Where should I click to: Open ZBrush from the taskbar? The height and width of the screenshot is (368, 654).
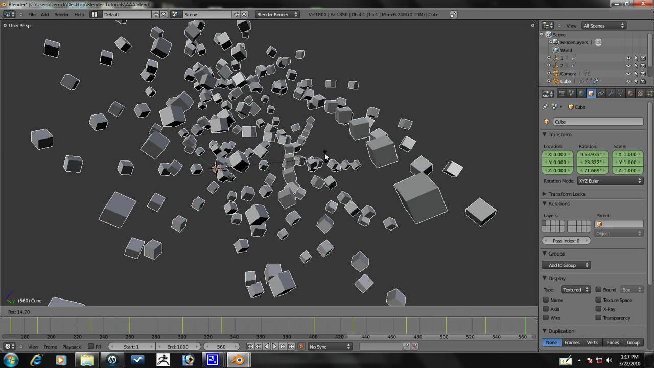point(163,360)
